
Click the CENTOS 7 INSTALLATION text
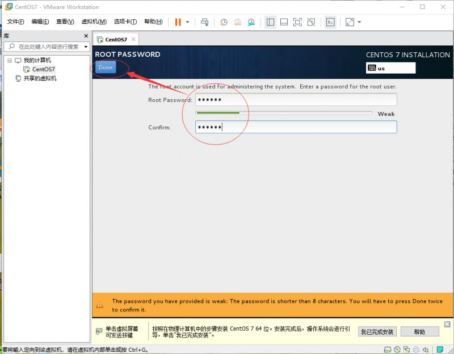tap(407, 55)
